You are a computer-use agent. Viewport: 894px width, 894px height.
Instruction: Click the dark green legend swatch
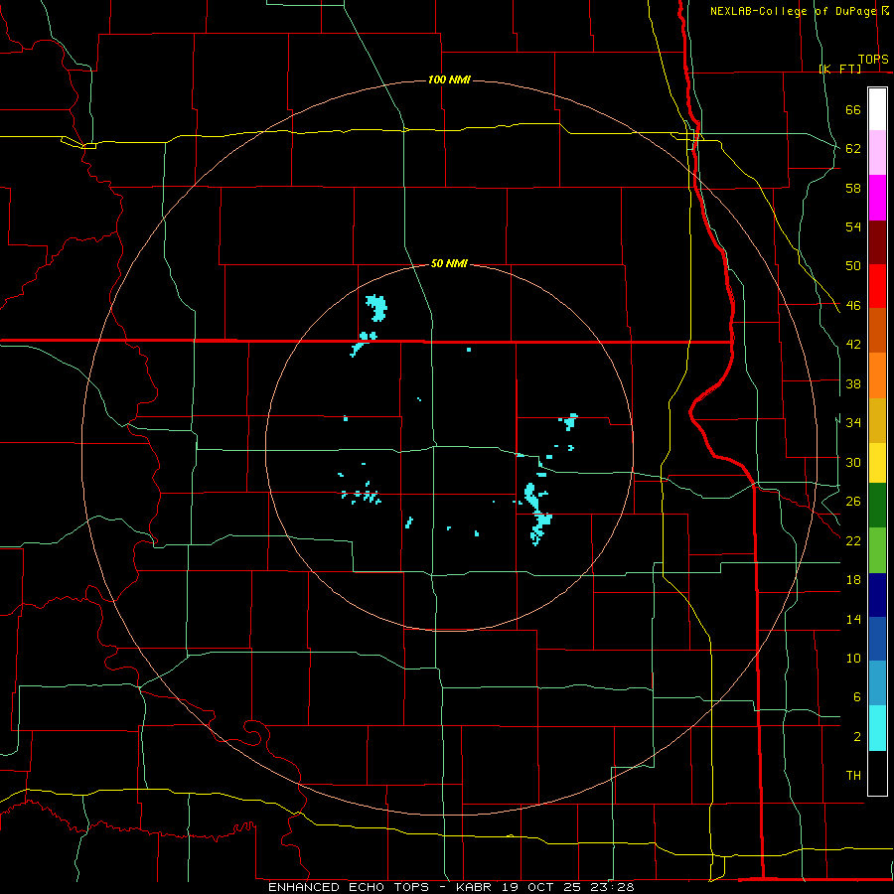[x=877, y=506]
